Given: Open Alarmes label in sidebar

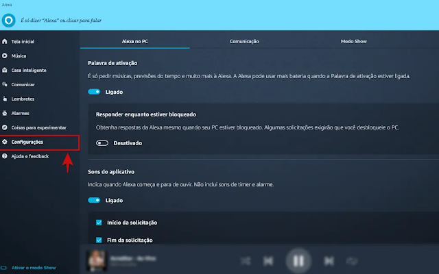Looking at the screenshot, I should click(x=20, y=113).
